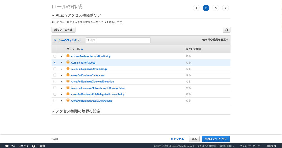Screen dimensions: 282x148
Task: Click the 660 件の結果を表示中 text
Action: coord(215,39)
